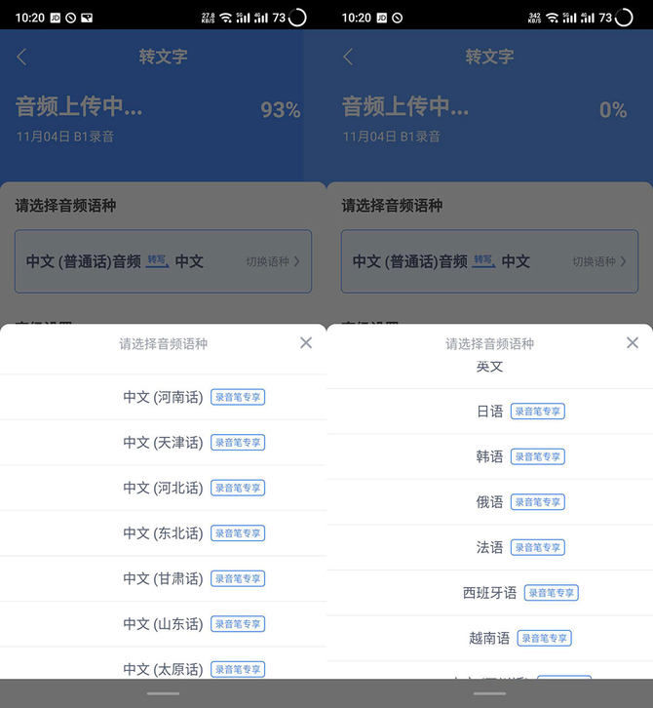The height and width of the screenshot is (708, 653).
Task: Tap 录音笔专享 badge beside 山东话
Action: (x=238, y=624)
